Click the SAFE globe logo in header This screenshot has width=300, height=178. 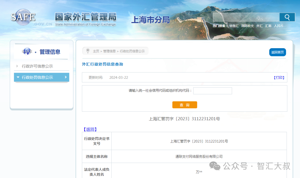pyautogui.click(x=23, y=17)
